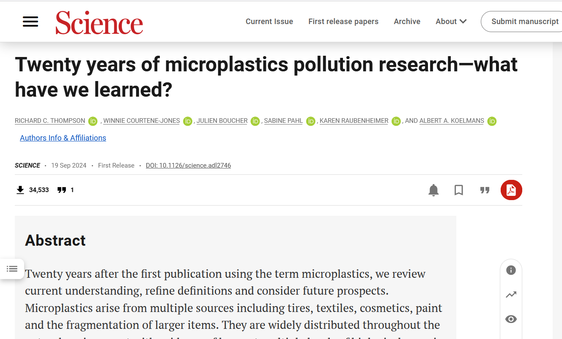
Task: Click the eye icon in side panel
Action: click(511, 319)
